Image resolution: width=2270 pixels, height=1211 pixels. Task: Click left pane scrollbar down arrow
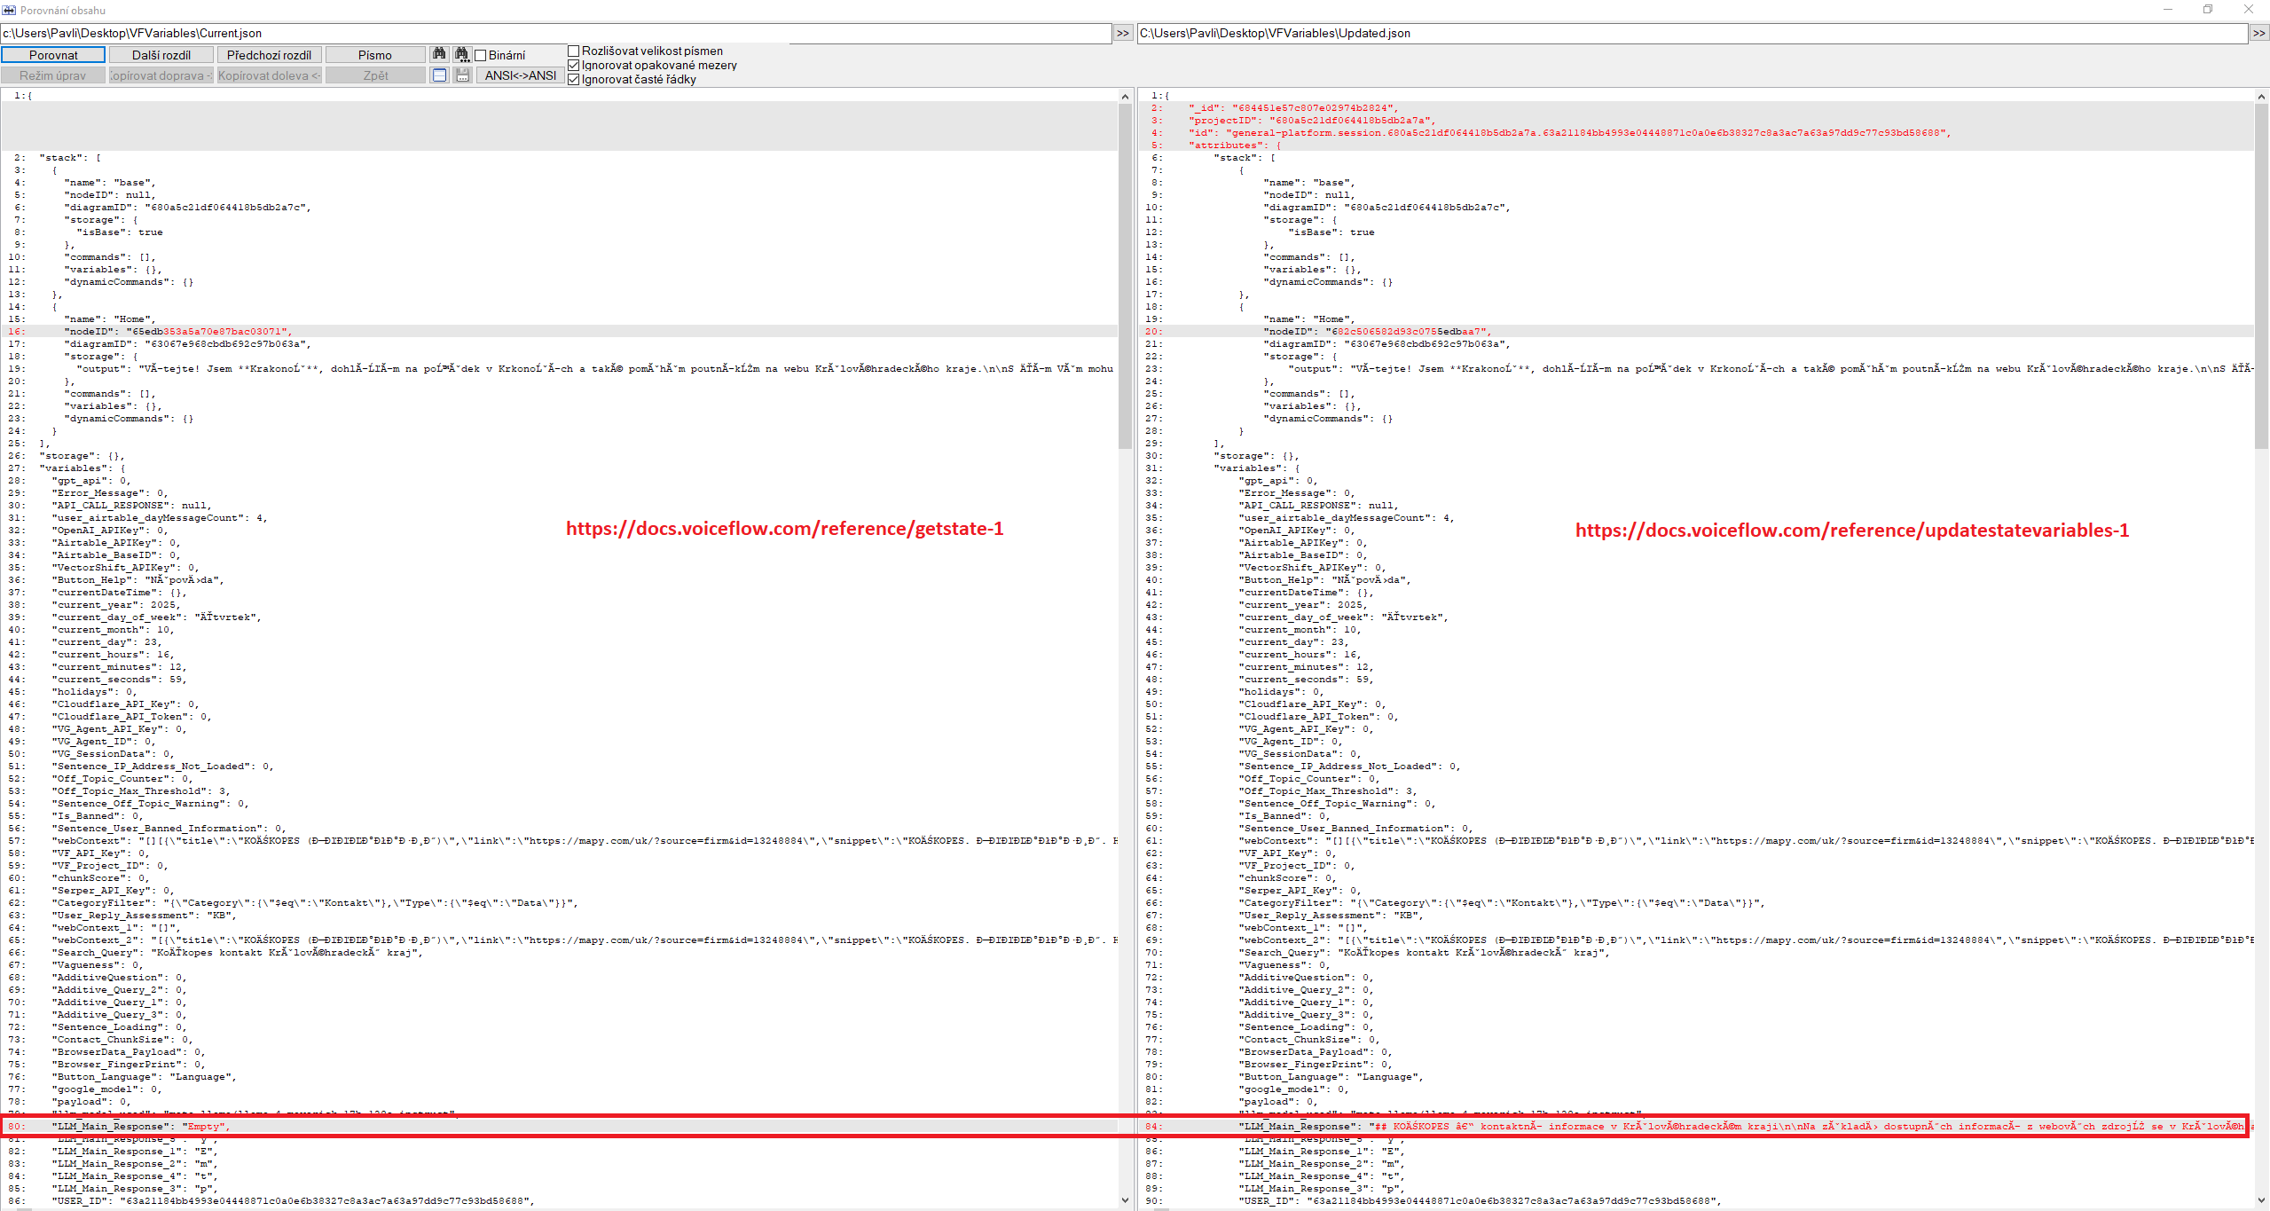tap(1125, 1200)
